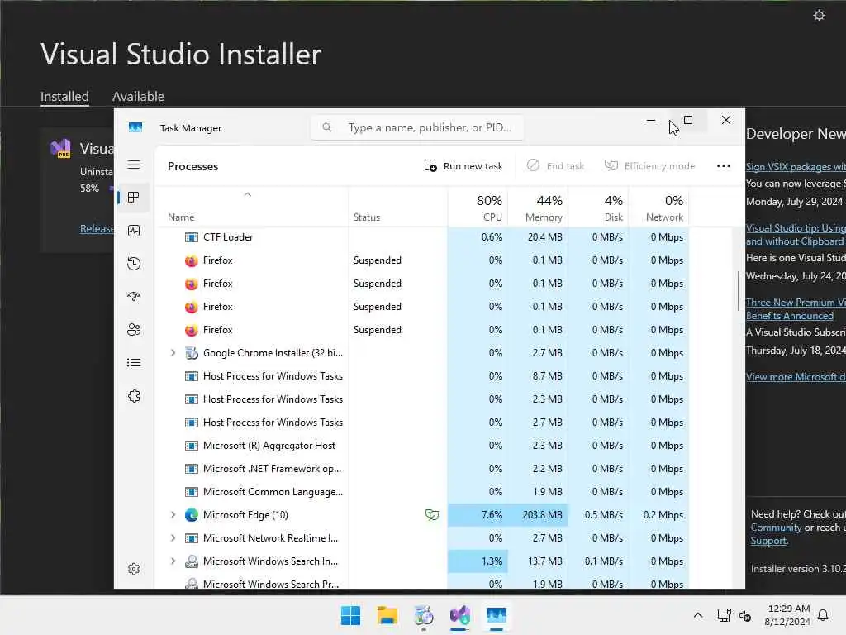Viewport: 846px width, 635px height.
Task: Click the 20.4 MB memory cell
Action: pyautogui.click(x=538, y=237)
